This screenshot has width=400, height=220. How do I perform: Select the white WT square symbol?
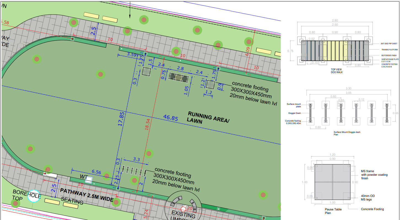click(89, 180)
